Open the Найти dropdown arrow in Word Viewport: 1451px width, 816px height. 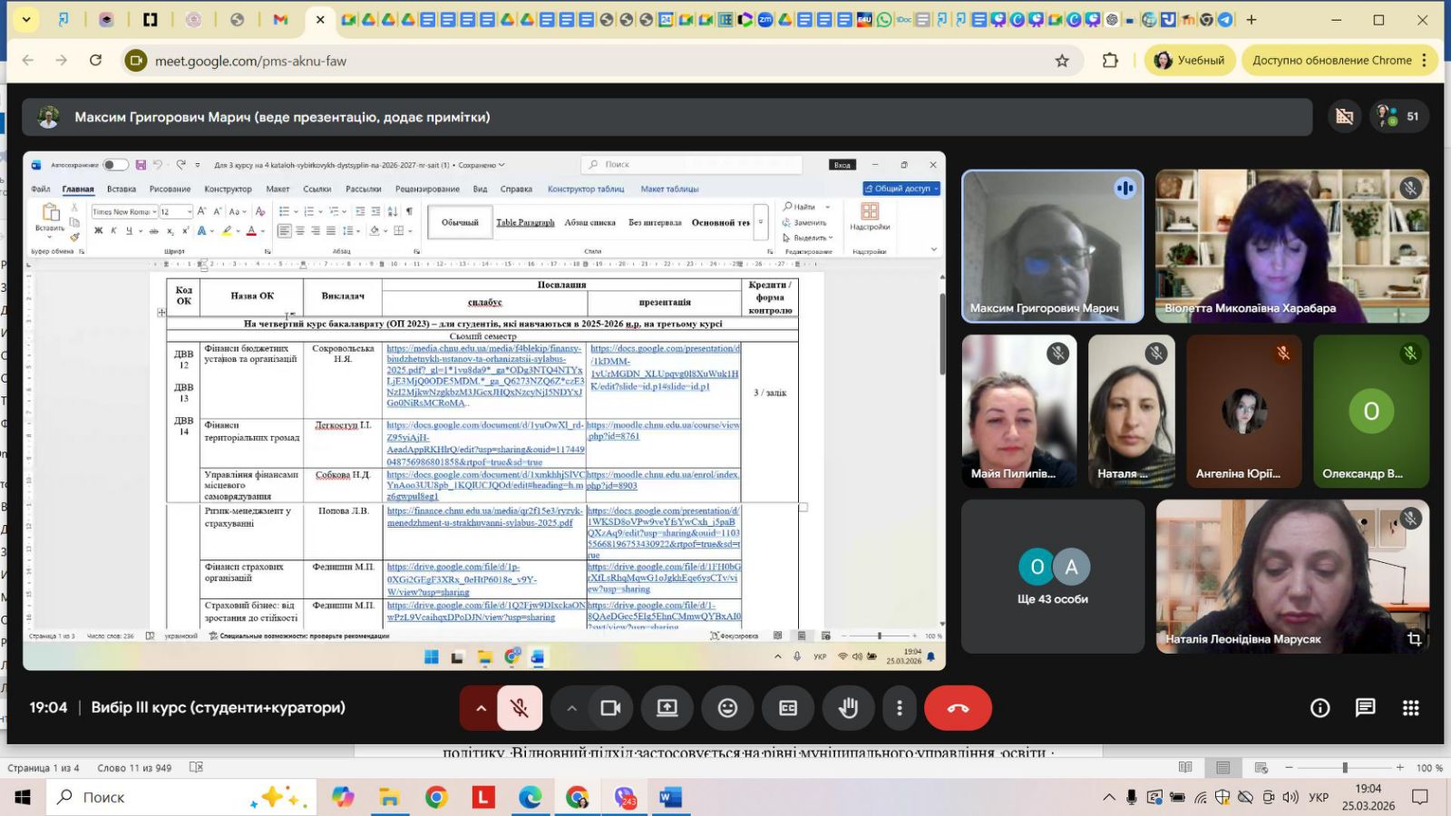(x=827, y=207)
